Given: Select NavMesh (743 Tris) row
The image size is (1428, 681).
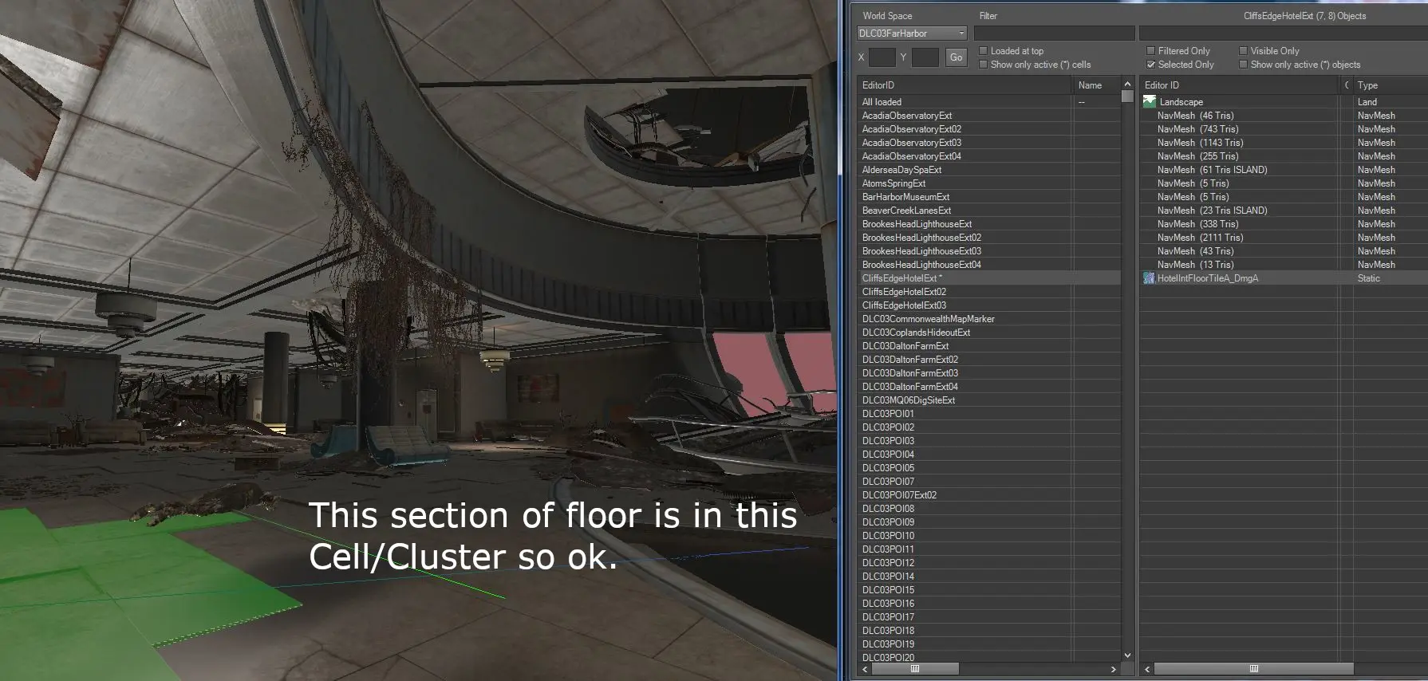Looking at the screenshot, I should (1284, 129).
